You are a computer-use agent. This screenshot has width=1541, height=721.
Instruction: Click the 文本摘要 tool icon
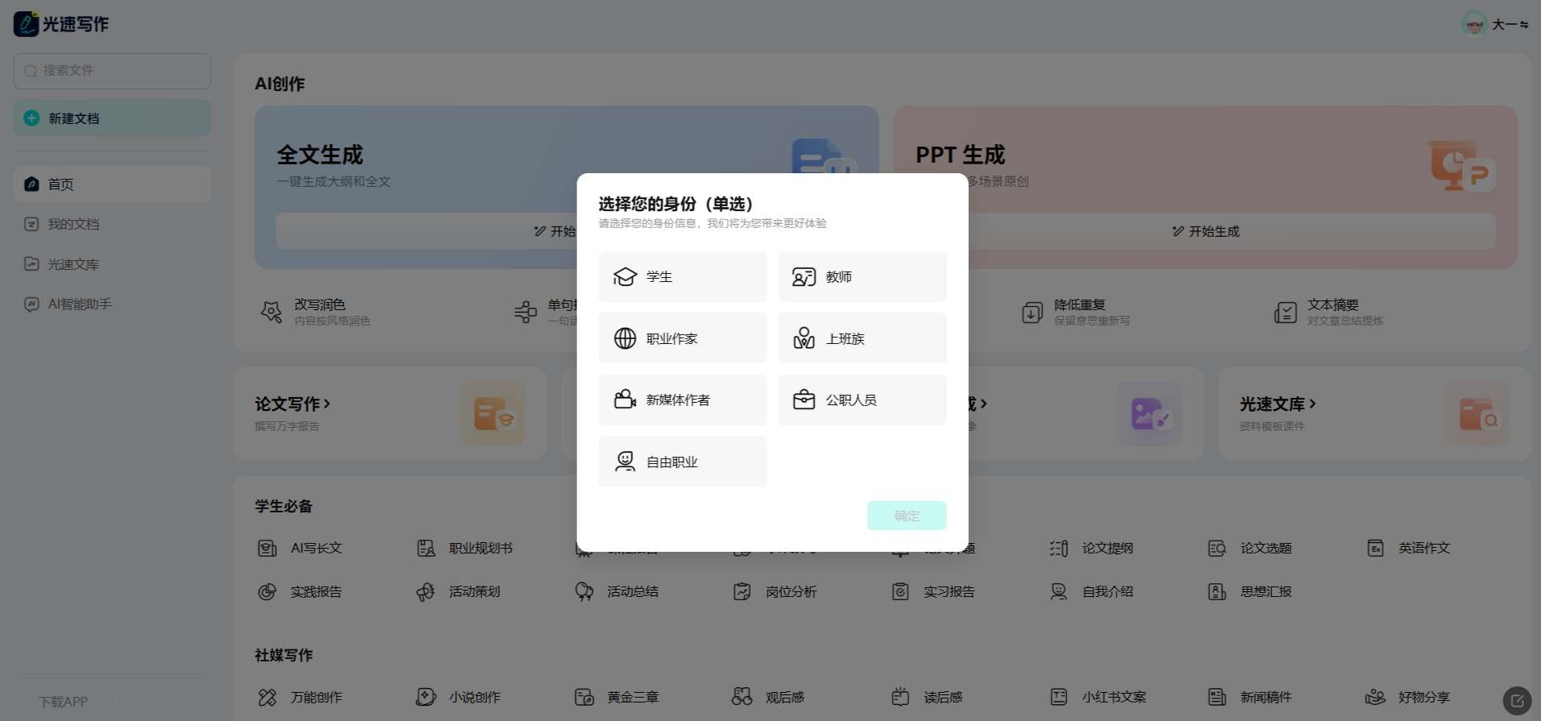point(1285,312)
